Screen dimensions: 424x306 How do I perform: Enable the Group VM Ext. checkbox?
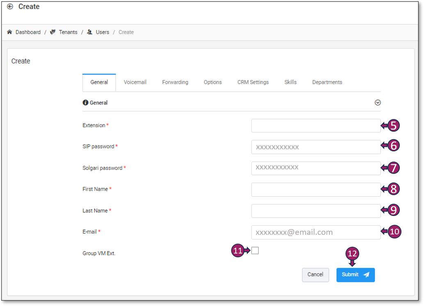point(255,251)
